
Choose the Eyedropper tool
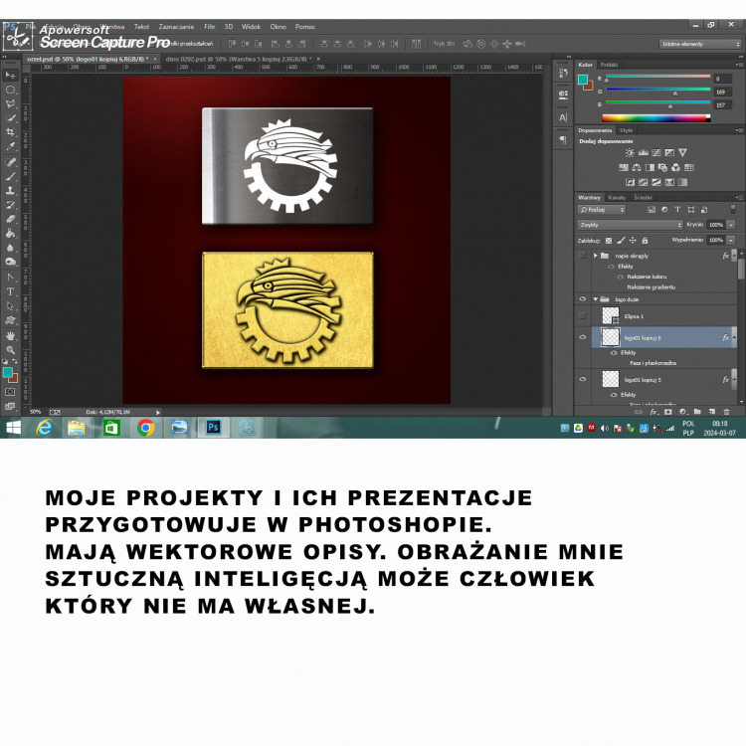[x=11, y=146]
